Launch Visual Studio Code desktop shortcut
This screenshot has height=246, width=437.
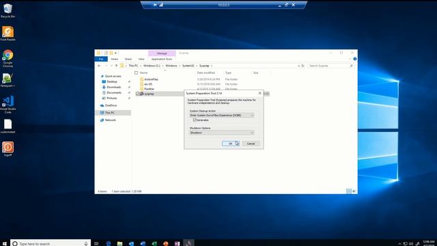(8, 105)
